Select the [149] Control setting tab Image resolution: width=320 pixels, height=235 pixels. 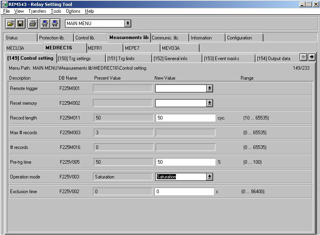tap(31, 58)
